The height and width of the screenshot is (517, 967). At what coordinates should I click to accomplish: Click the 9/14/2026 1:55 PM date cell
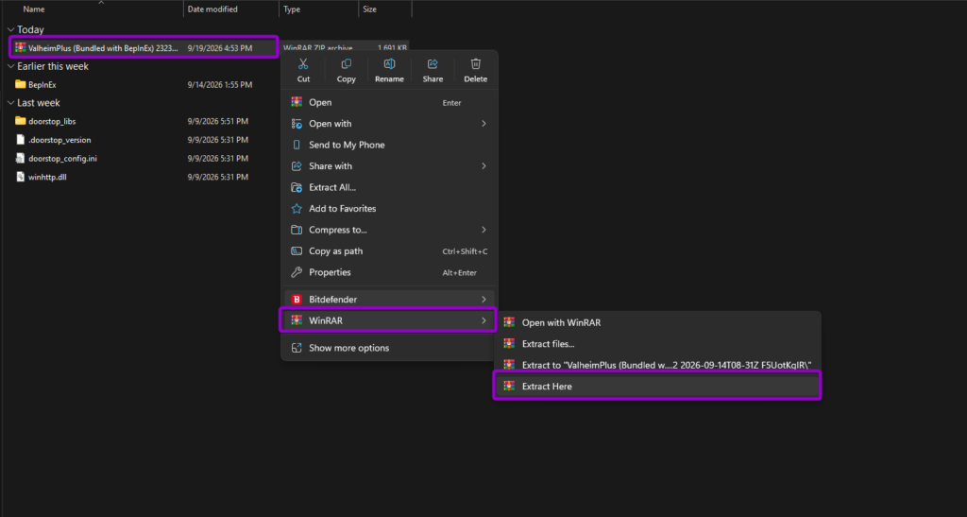tap(219, 85)
